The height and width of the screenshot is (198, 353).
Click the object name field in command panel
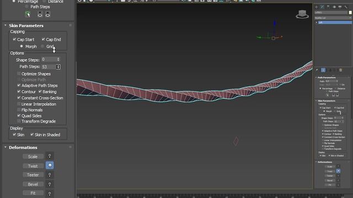pyautogui.click(x=331, y=13)
